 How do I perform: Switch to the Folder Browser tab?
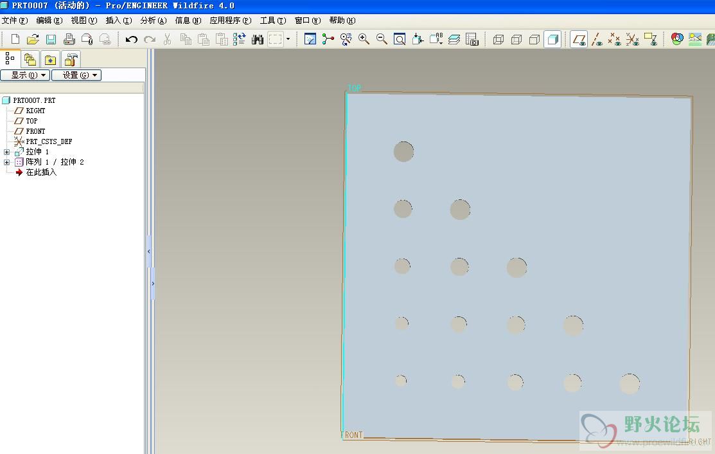tap(30, 59)
